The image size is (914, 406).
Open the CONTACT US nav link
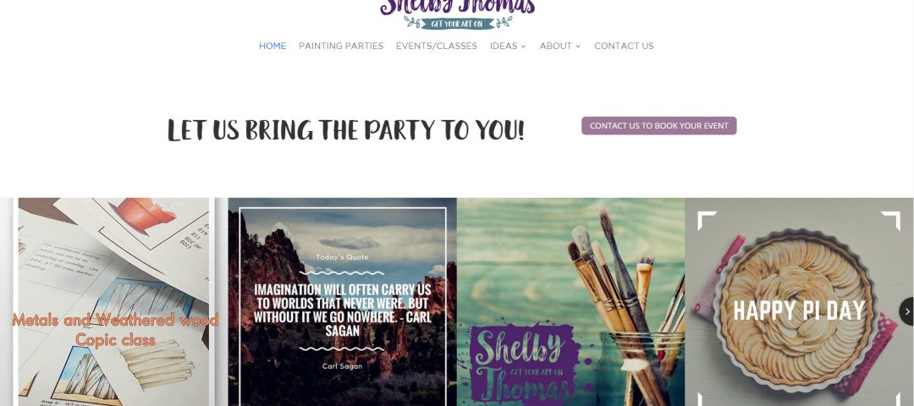coord(624,46)
